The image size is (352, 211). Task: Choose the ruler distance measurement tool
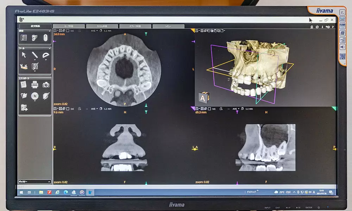pos(35,55)
